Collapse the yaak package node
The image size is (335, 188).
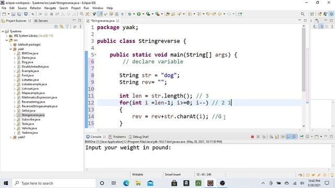pos(10,49)
